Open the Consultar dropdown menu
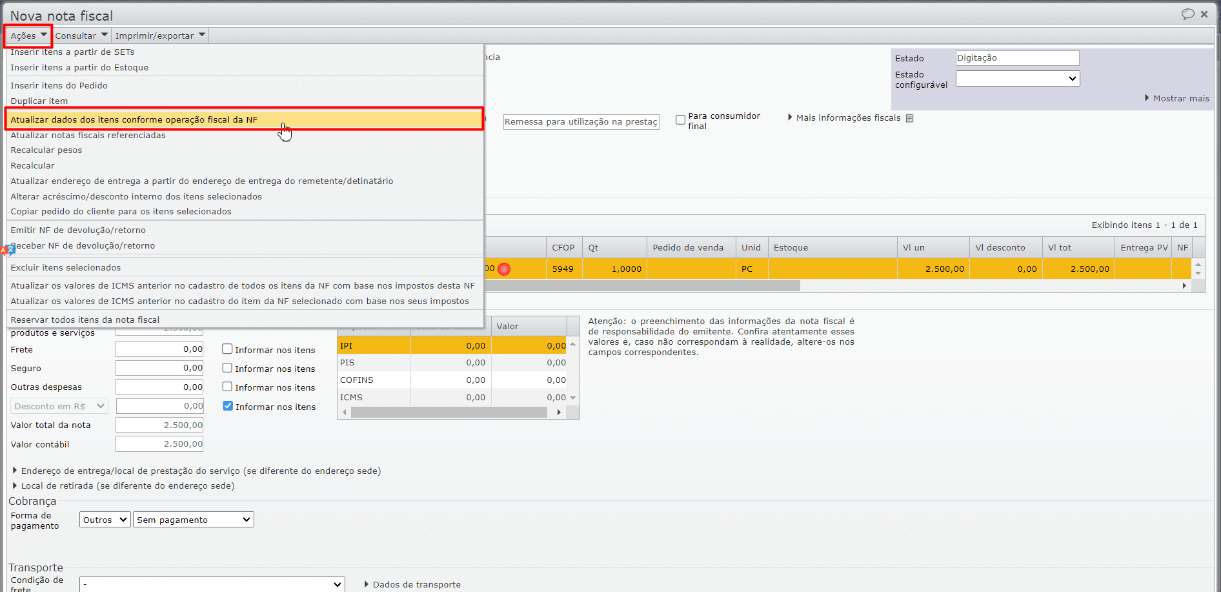This screenshot has height=592, width=1221. [x=81, y=36]
